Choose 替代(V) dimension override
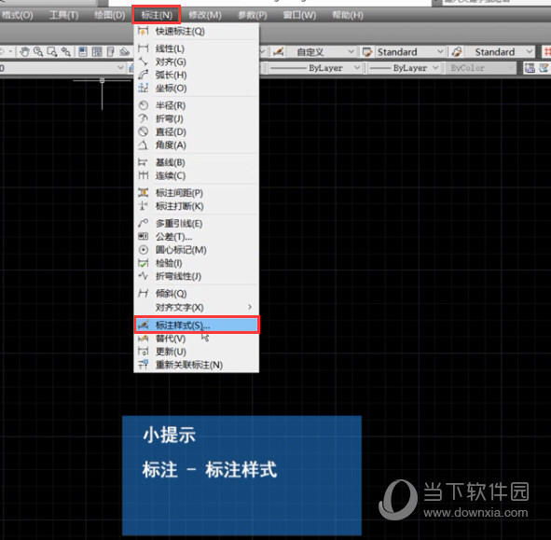This screenshot has width=551, height=540. tap(197, 339)
